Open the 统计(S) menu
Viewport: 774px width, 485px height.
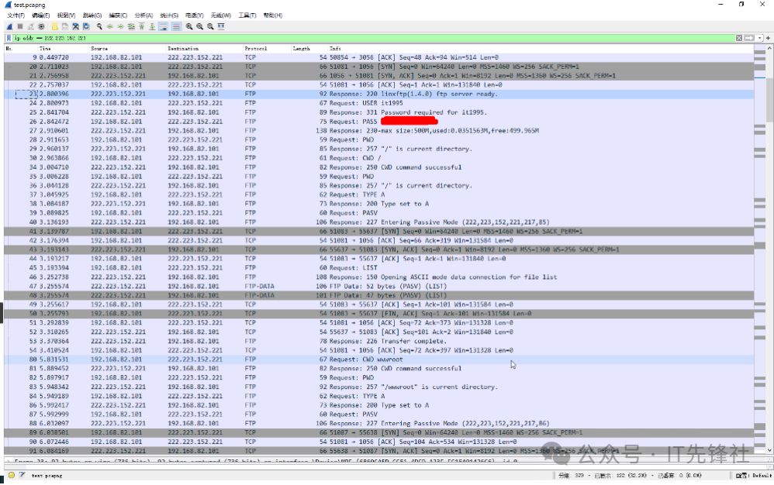tap(168, 15)
